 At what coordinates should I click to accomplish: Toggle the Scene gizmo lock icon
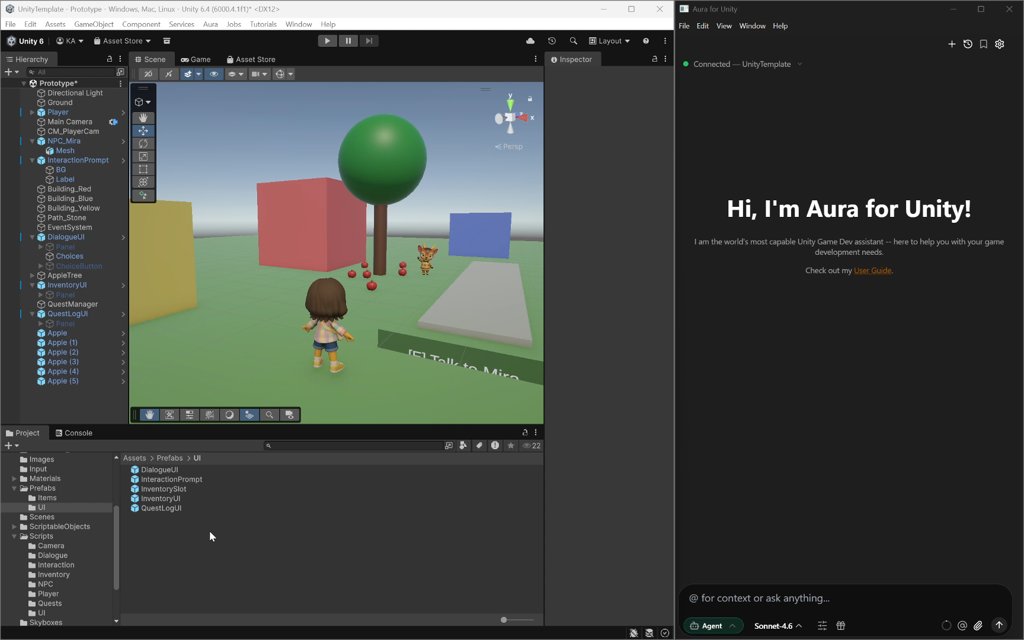530,99
